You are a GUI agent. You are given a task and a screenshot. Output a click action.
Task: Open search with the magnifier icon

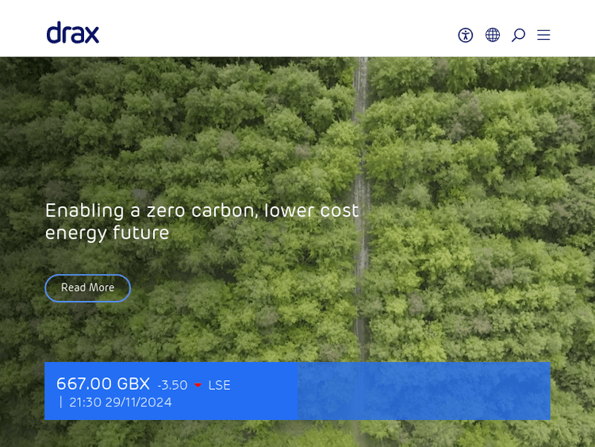point(518,35)
